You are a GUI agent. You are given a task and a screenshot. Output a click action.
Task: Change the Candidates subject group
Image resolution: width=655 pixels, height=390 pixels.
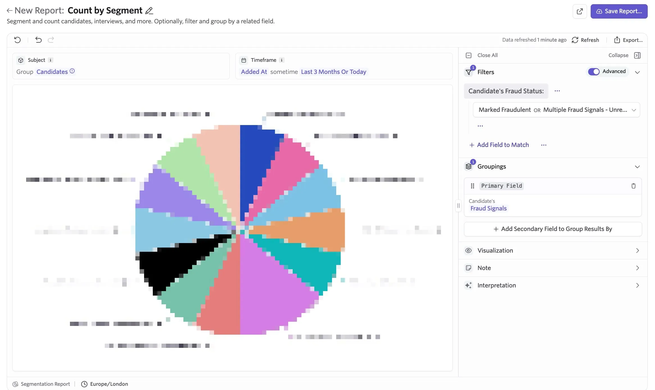52,72
